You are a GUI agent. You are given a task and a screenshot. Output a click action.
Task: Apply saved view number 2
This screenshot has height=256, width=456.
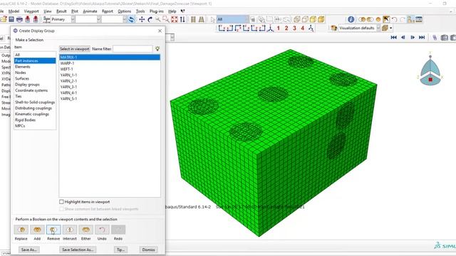[x=286, y=28]
